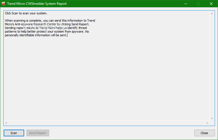Click the disabled Send Report button
This screenshot has height=140, width=218.
click(38, 133)
